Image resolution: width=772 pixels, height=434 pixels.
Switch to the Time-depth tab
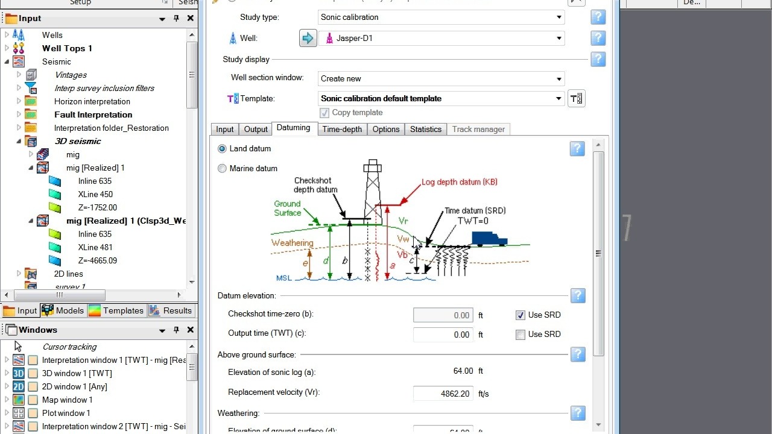coord(342,129)
